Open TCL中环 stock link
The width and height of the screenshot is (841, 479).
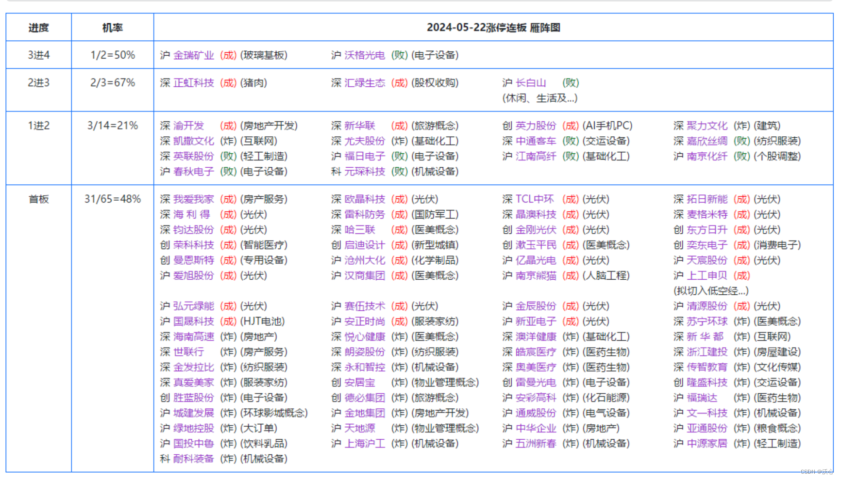tap(535, 199)
